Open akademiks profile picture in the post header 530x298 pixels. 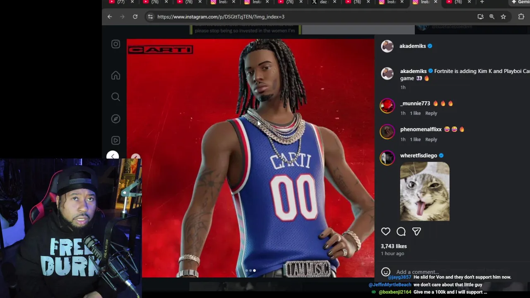[387, 46]
